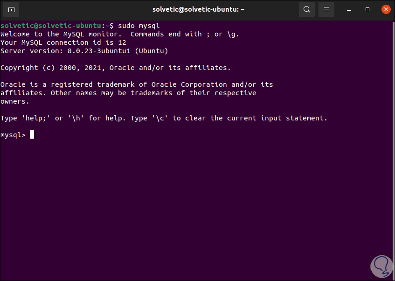The image size is (395, 281).
Task: Maximize the terminal window
Action: pyautogui.click(x=367, y=9)
